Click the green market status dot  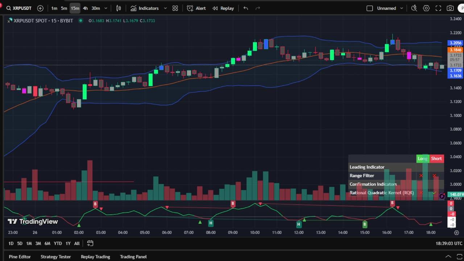(x=80, y=21)
